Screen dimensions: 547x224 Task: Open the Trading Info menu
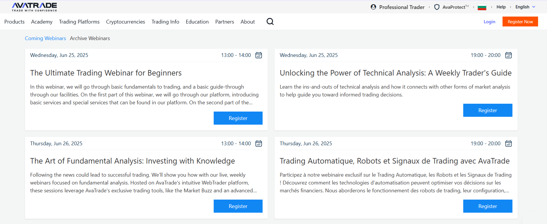point(165,22)
